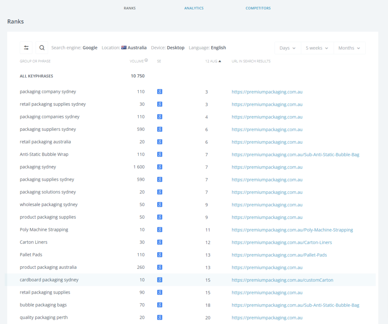The image size is (388, 324).
Task: Select phrase 'packaging solutions sydney'
Action: (48, 192)
